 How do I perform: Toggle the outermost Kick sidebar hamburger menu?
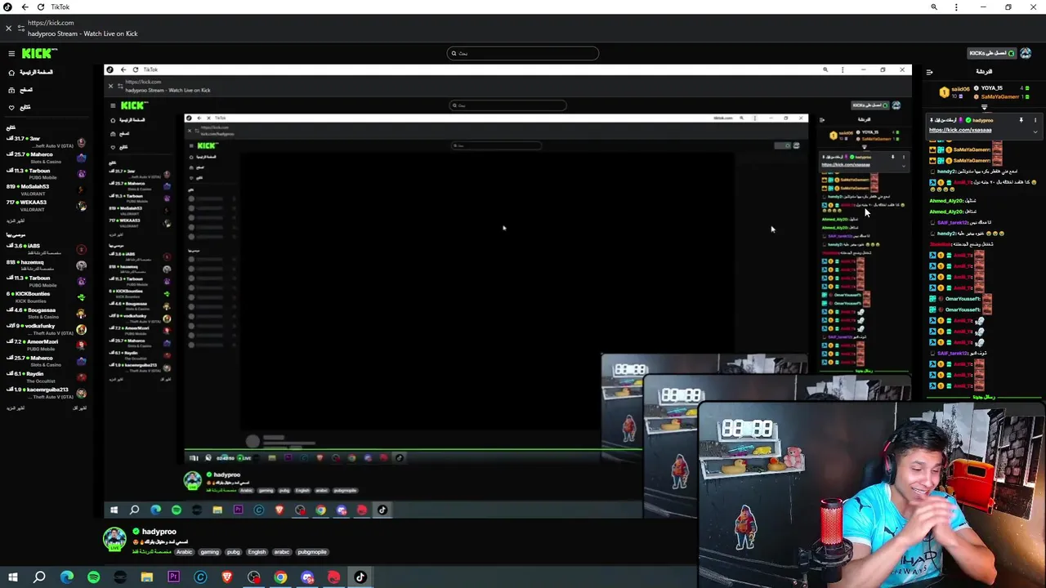pos(11,53)
